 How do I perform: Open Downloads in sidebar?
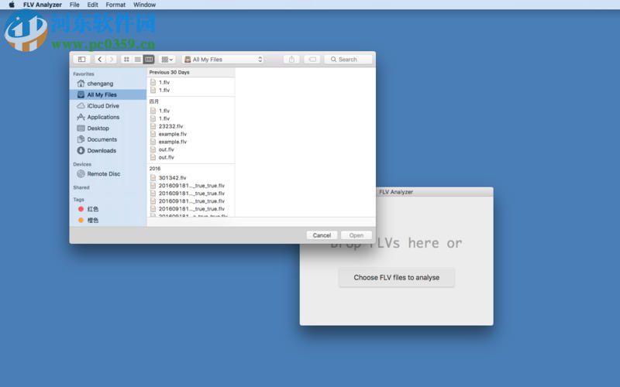point(108,150)
